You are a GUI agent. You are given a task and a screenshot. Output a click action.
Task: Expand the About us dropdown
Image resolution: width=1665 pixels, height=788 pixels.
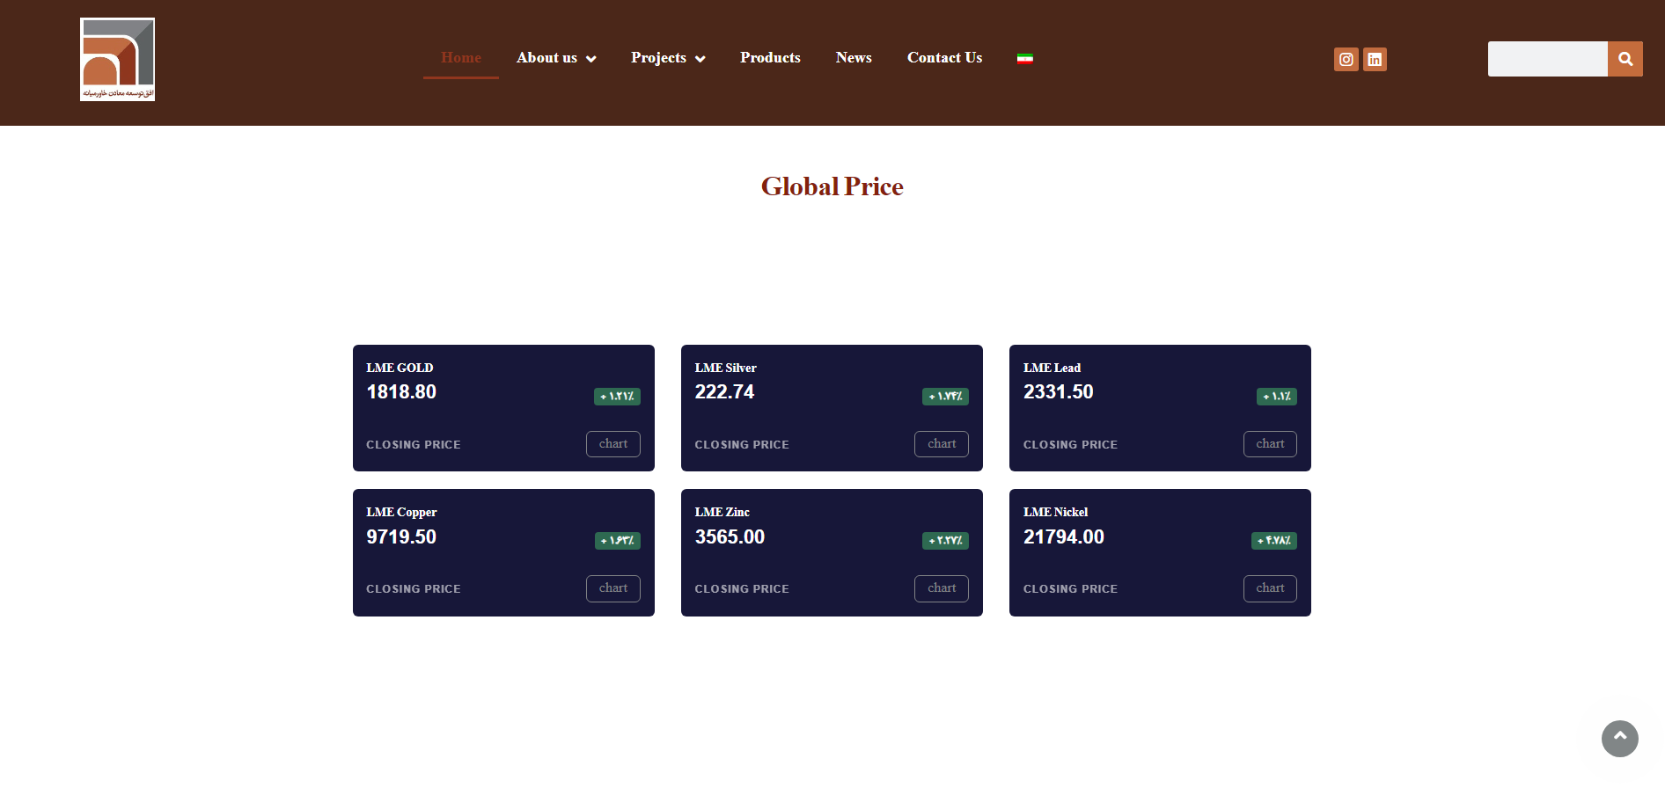556,58
